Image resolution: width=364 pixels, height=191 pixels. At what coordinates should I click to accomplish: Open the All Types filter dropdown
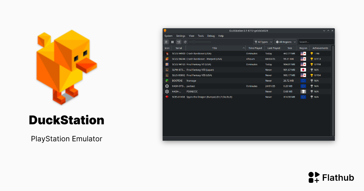pyautogui.click(x=263, y=42)
